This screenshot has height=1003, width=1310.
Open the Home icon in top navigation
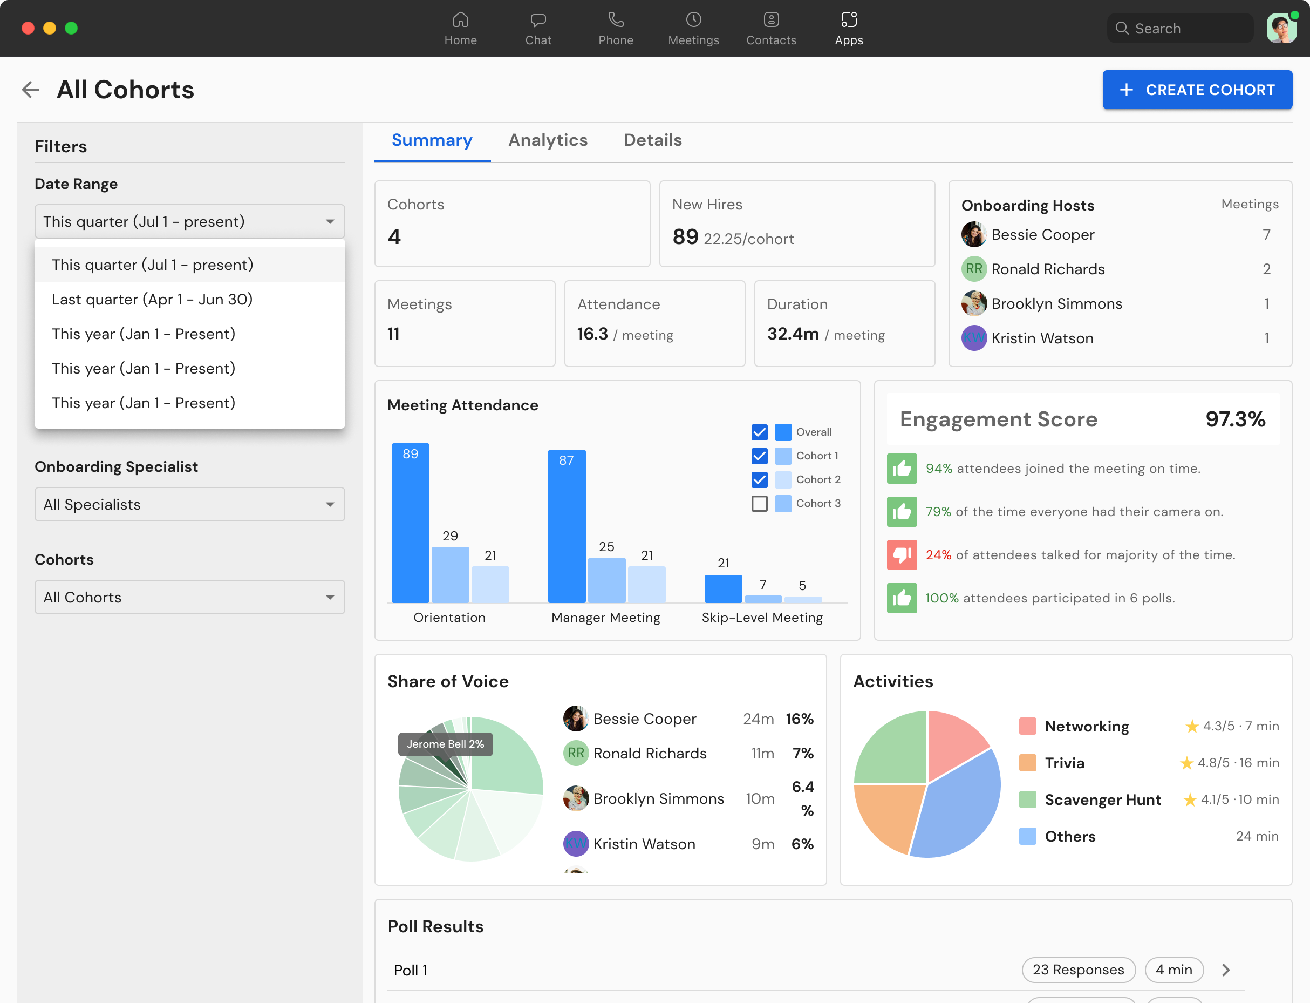click(x=460, y=21)
